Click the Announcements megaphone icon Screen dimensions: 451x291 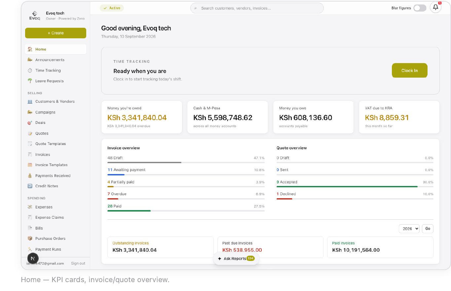click(x=30, y=60)
